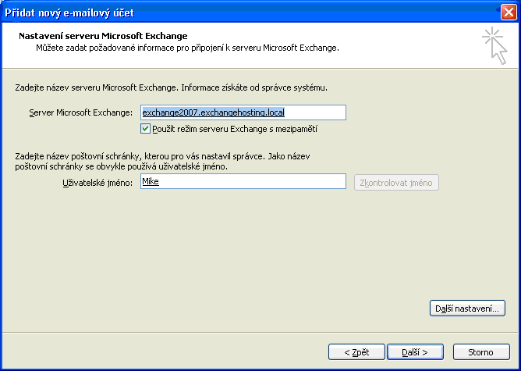Screen dimensions: 521x371
Task: Click the Uživatelské jméno input field
Action: click(x=243, y=181)
